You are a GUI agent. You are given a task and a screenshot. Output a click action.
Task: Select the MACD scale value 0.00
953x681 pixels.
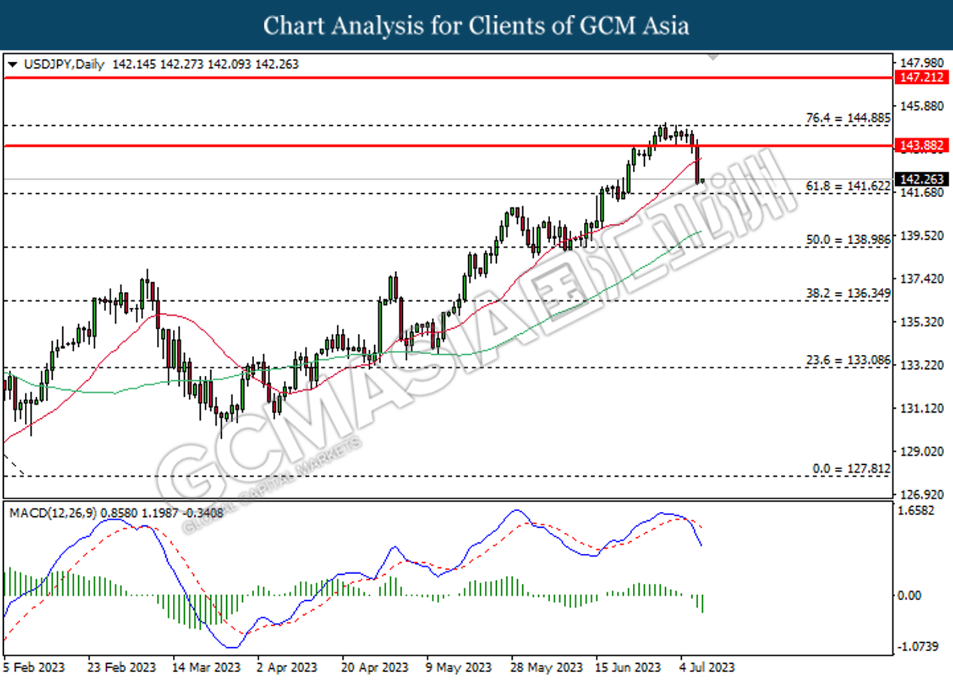[909, 595]
